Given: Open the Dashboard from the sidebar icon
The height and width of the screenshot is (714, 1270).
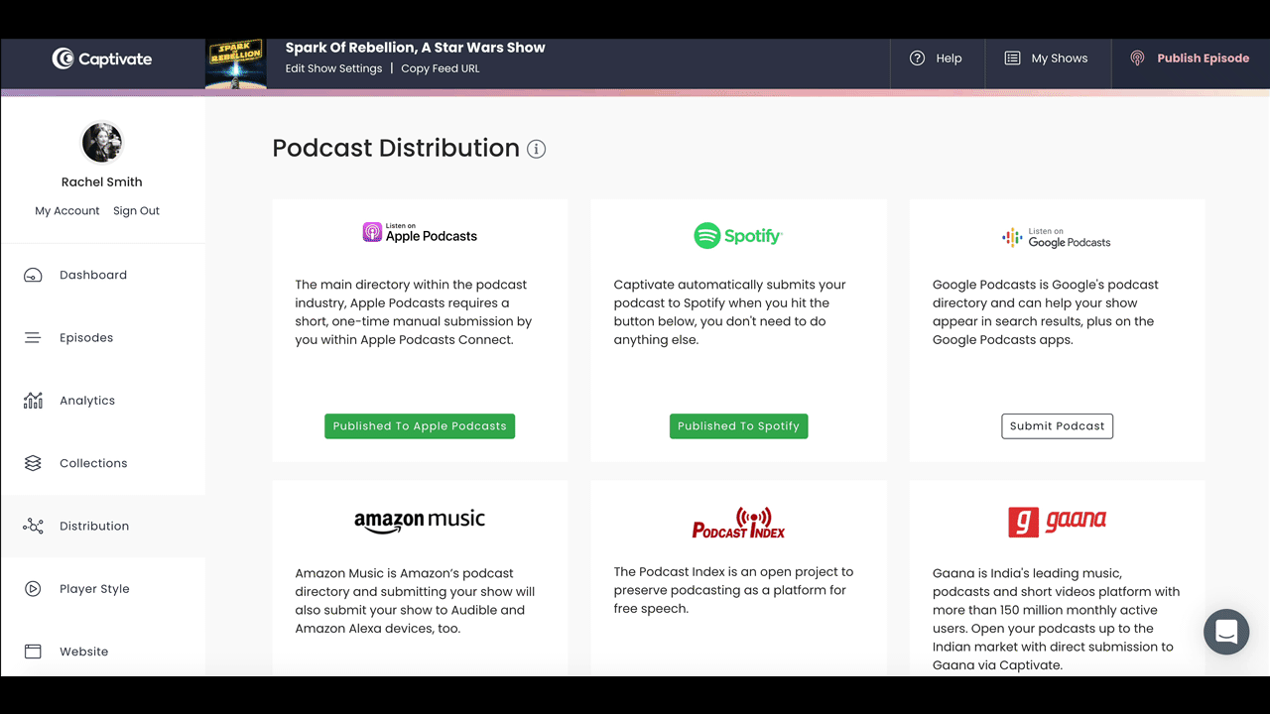Looking at the screenshot, I should coord(34,275).
